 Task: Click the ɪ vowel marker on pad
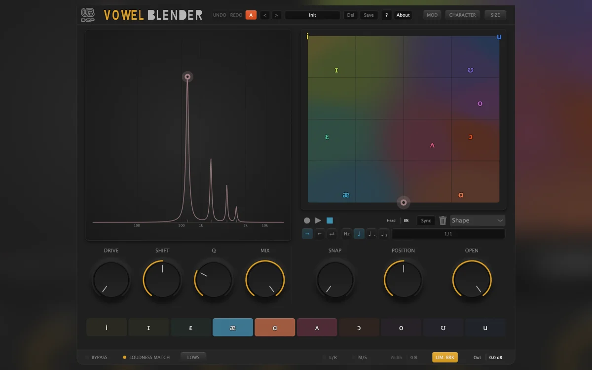(336, 70)
